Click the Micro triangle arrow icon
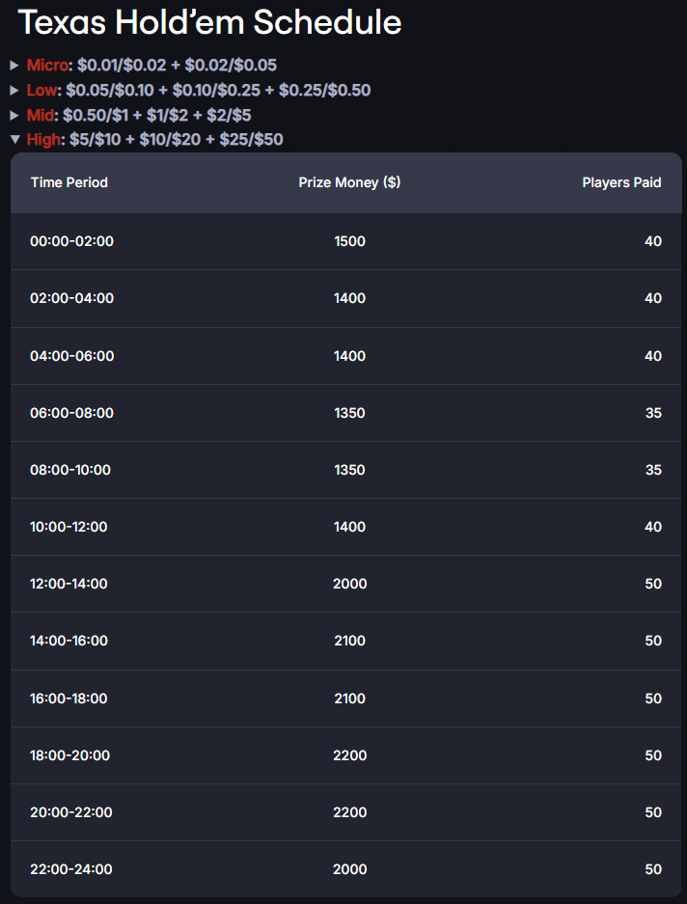687x904 pixels. (15, 66)
